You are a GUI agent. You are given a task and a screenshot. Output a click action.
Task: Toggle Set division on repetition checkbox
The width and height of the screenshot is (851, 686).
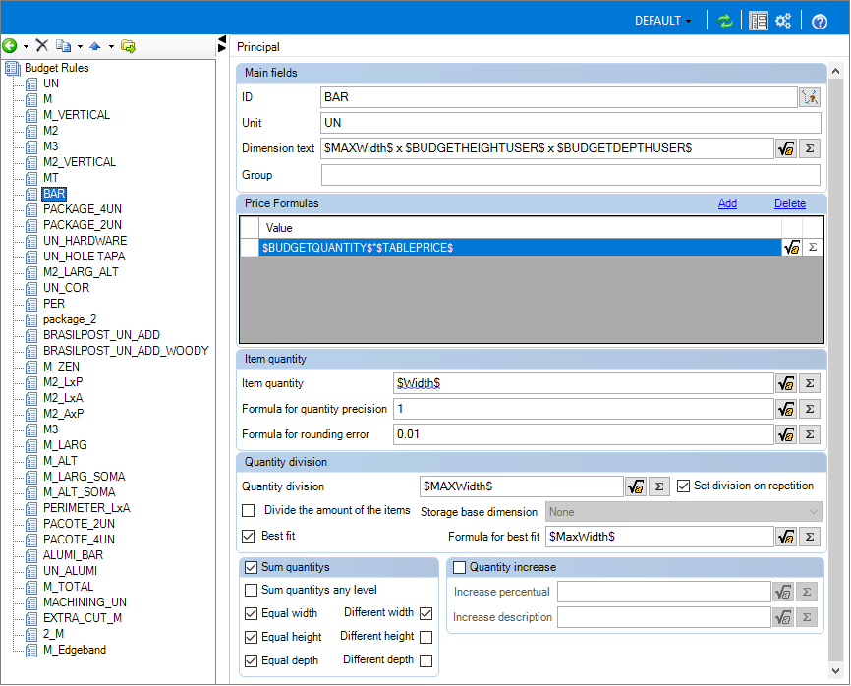(x=684, y=486)
